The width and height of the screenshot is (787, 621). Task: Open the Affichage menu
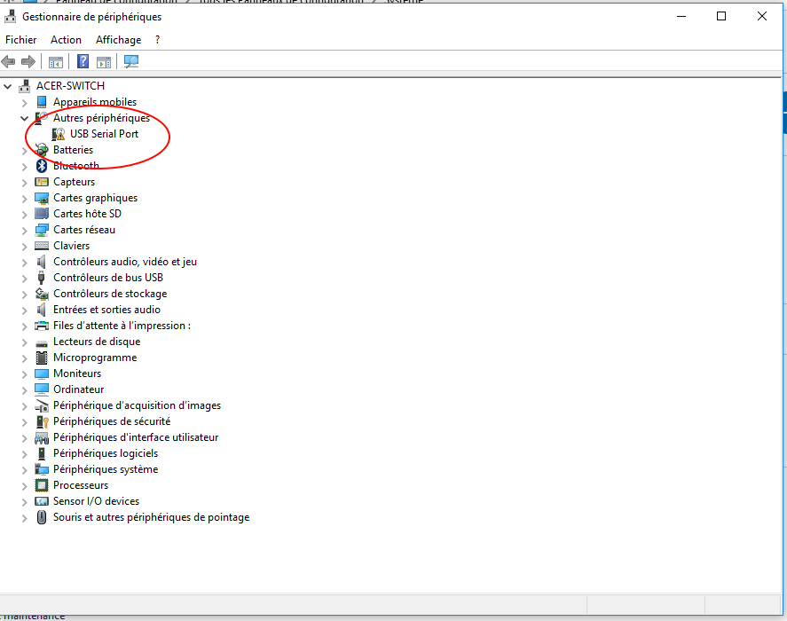tap(118, 40)
